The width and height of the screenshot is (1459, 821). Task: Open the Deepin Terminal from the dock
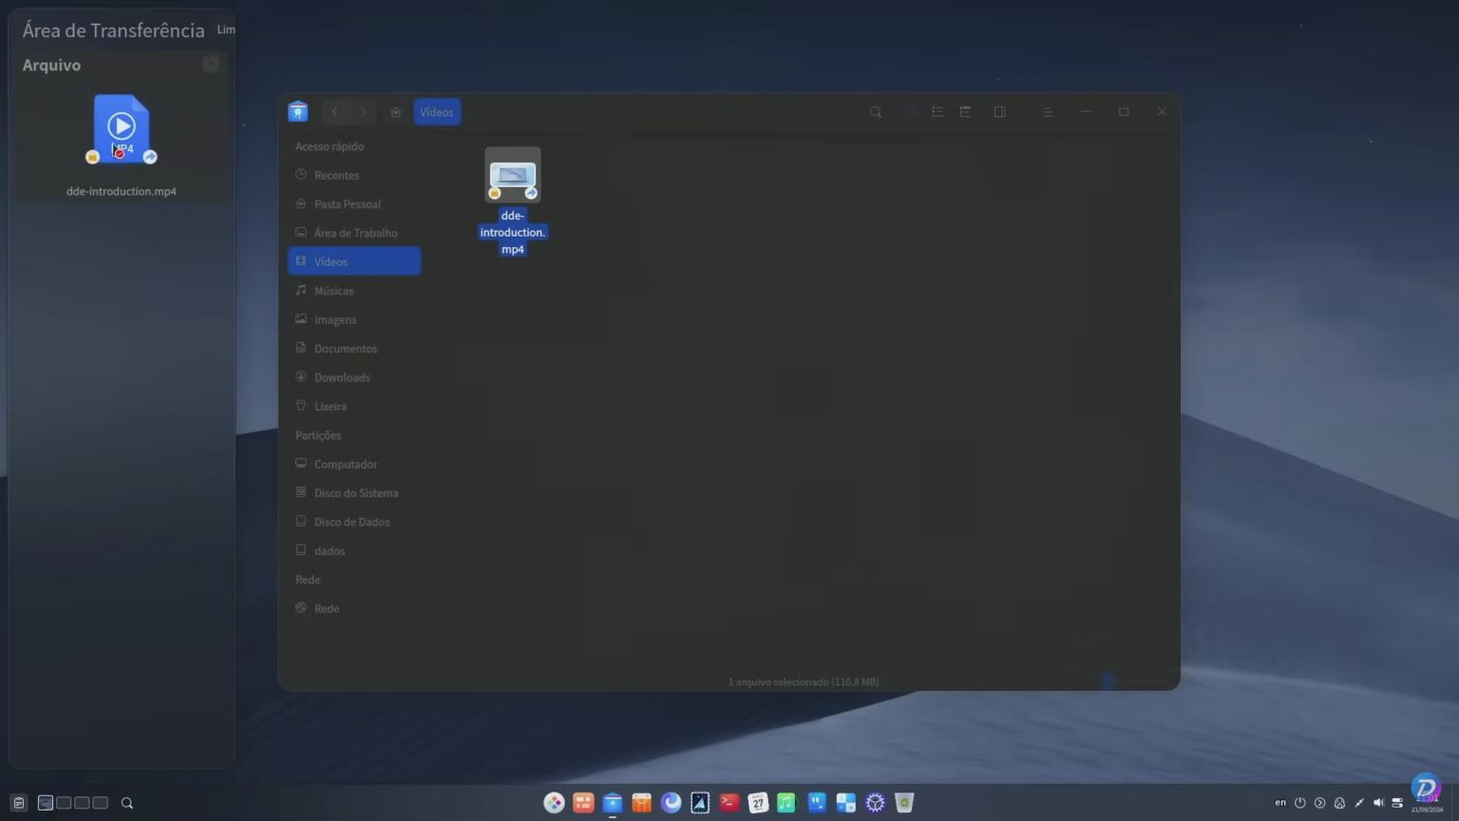click(729, 803)
